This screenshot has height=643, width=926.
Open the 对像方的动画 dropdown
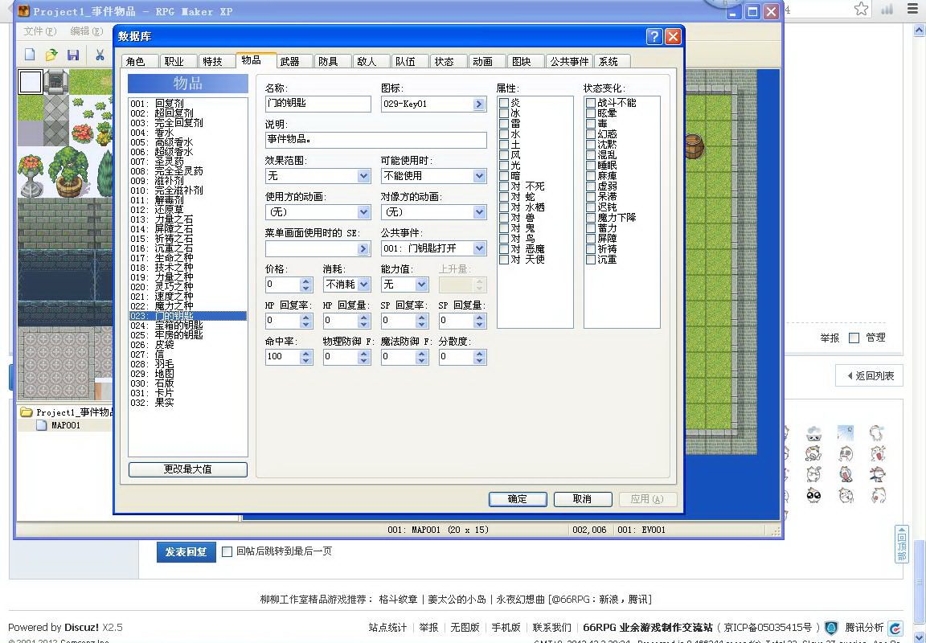click(480, 212)
